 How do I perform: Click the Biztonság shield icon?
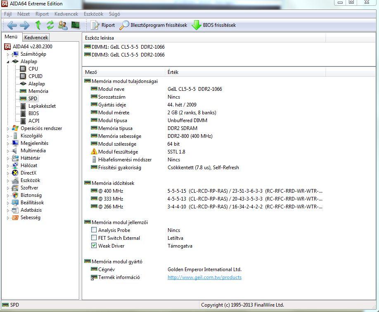15,195
